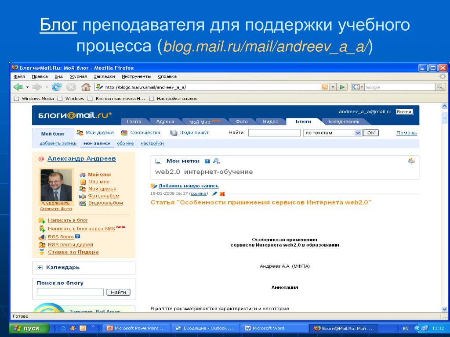Click the vertical scrollbar down arrow
This screenshot has height=337, width=450.
pyautogui.click(x=445, y=309)
